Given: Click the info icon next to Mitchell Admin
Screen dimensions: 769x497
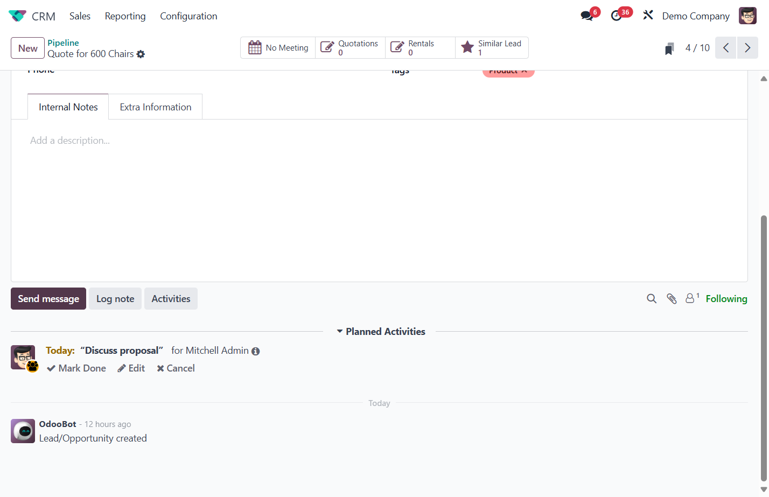Looking at the screenshot, I should [256, 351].
